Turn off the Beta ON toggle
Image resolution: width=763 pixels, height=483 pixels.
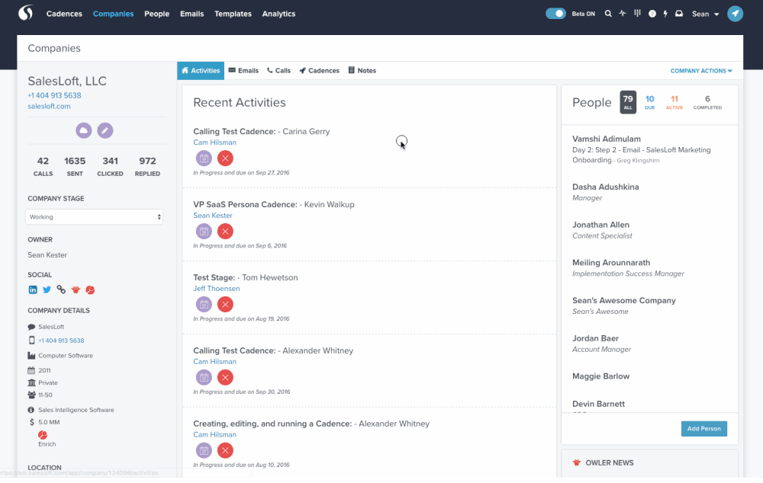555,14
